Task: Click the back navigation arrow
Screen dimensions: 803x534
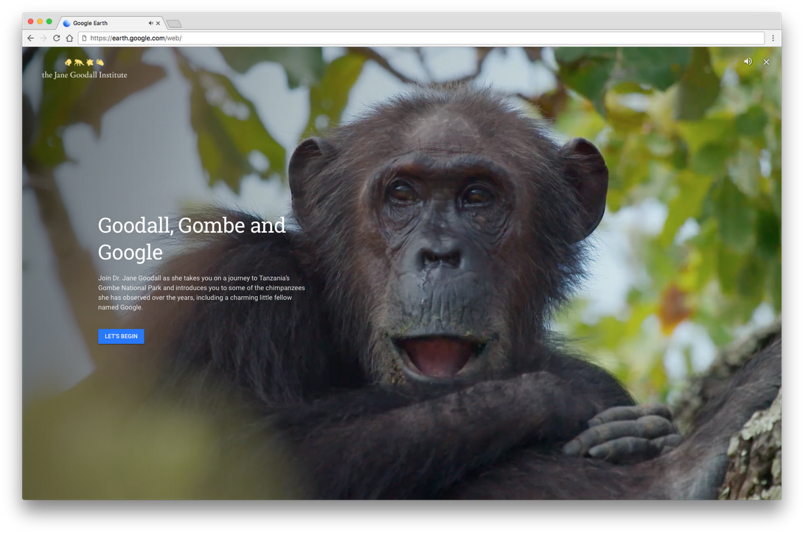Action: [29, 38]
